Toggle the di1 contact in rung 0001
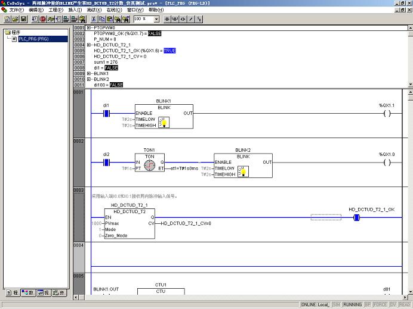 coord(106,114)
